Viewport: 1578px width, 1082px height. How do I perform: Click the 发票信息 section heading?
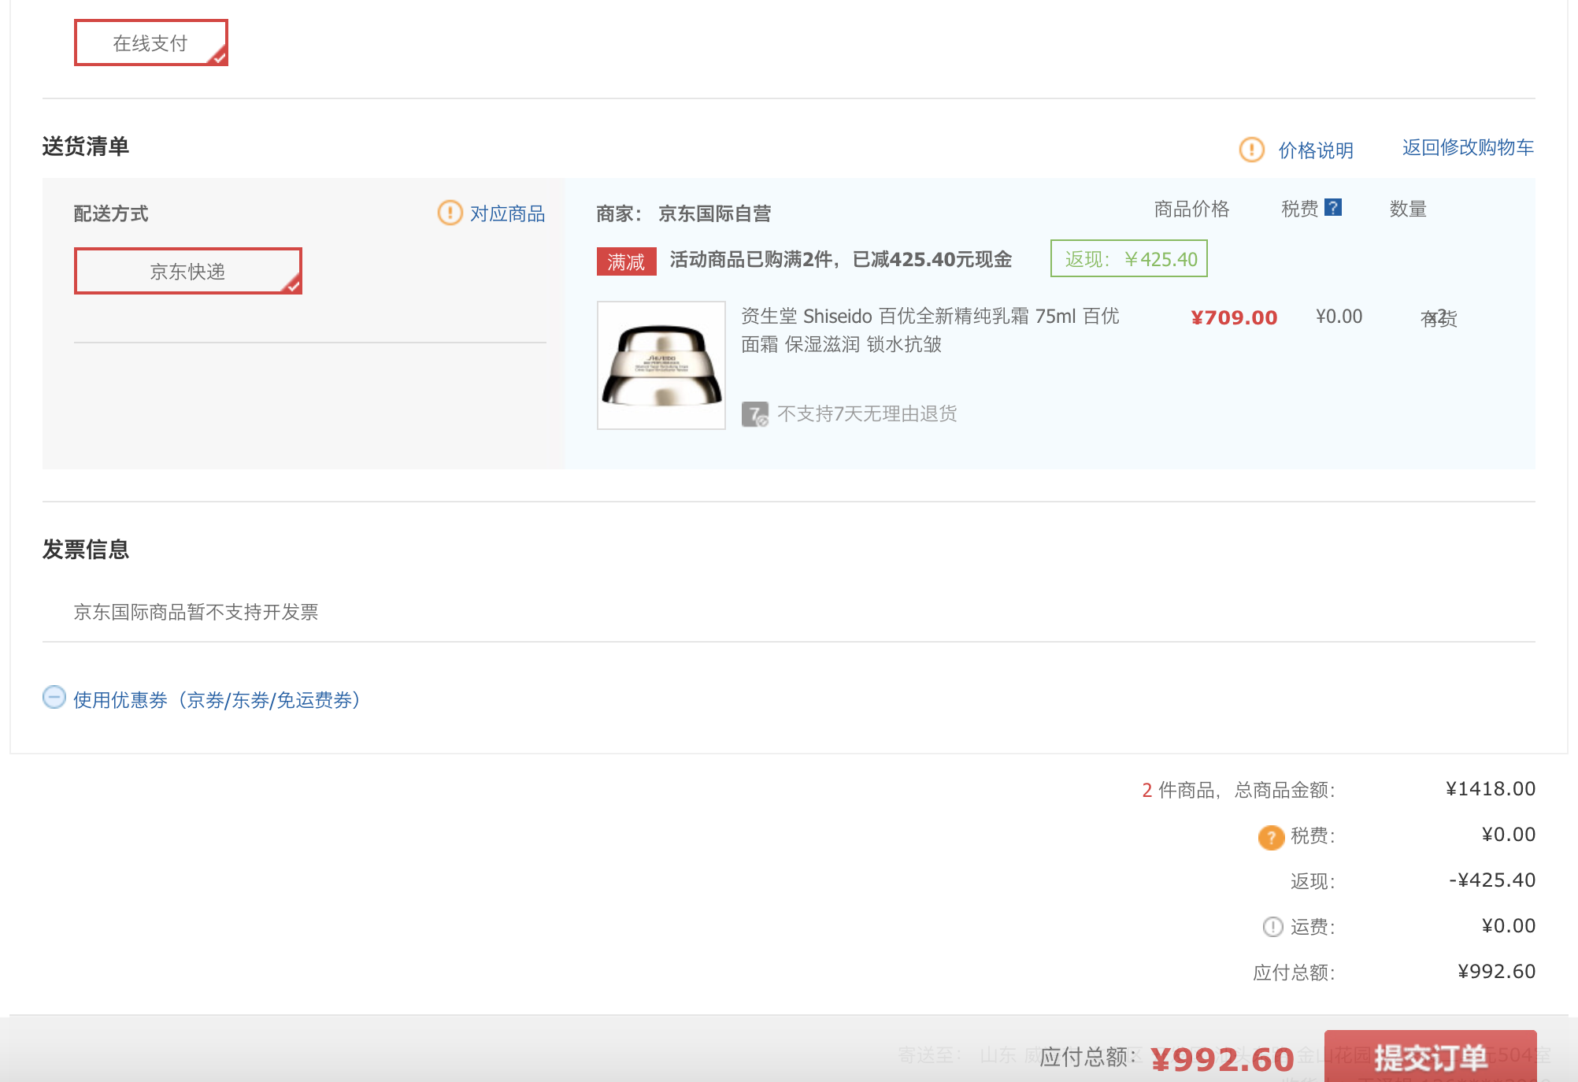click(86, 549)
